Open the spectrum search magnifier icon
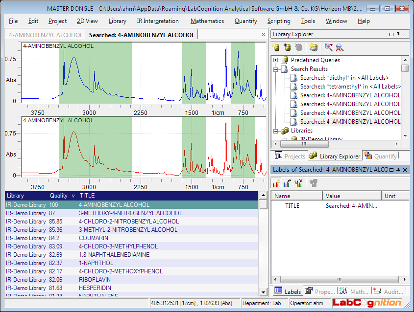414x312 pixels. [x=328, y=47]
